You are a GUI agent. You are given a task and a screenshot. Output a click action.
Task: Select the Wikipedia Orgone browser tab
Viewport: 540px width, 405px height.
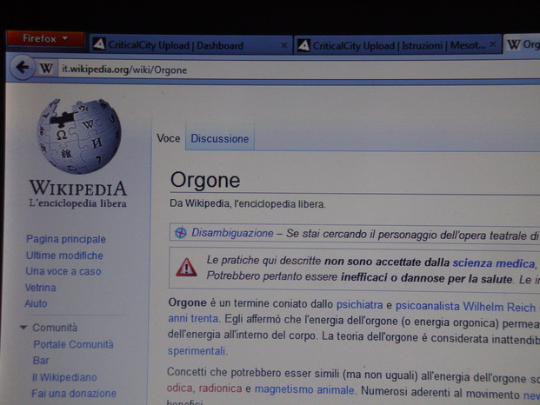click(x=522, y=44)
